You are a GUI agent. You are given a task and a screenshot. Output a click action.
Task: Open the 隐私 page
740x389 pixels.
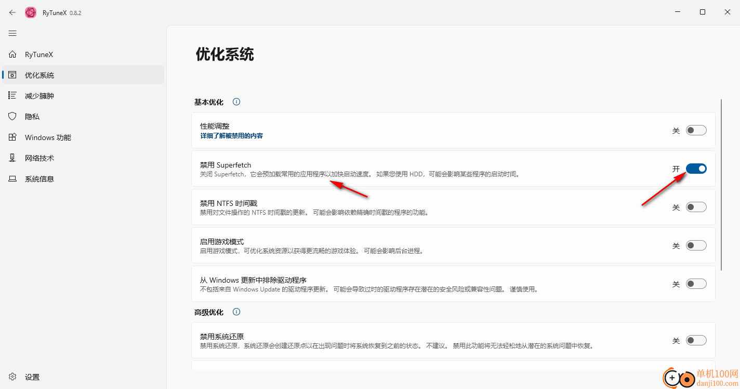click(83, 117)
